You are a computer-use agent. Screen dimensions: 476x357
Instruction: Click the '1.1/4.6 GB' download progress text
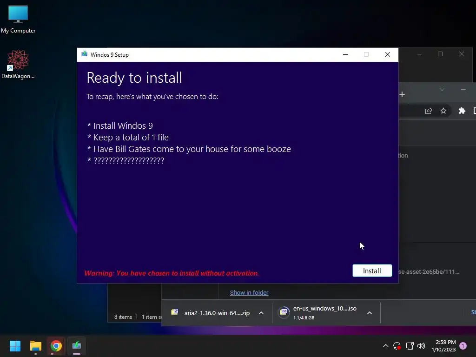pos(304,318)
